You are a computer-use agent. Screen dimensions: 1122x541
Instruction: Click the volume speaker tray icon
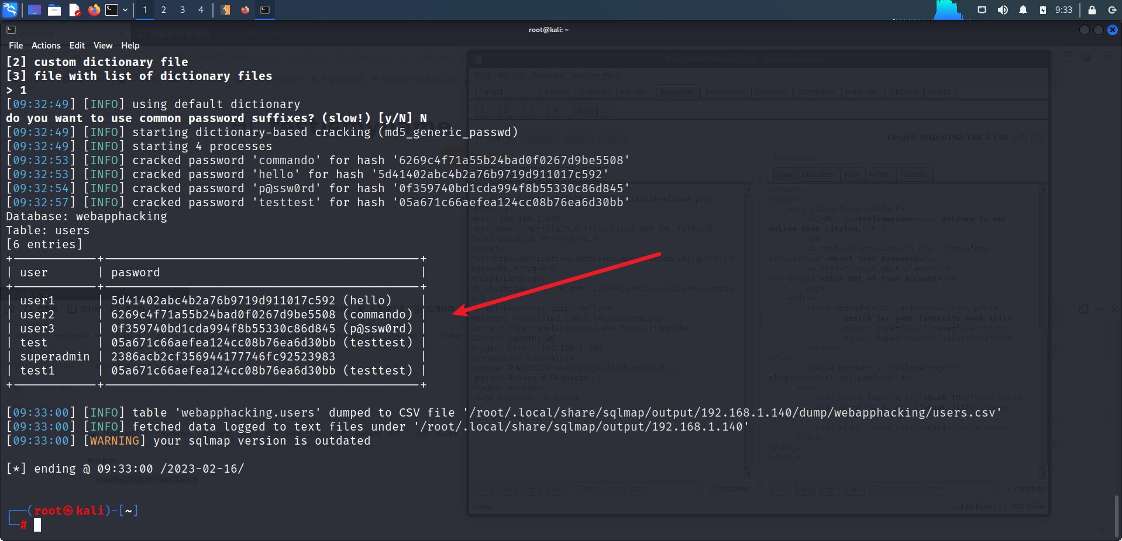[x=1003, y=10]
